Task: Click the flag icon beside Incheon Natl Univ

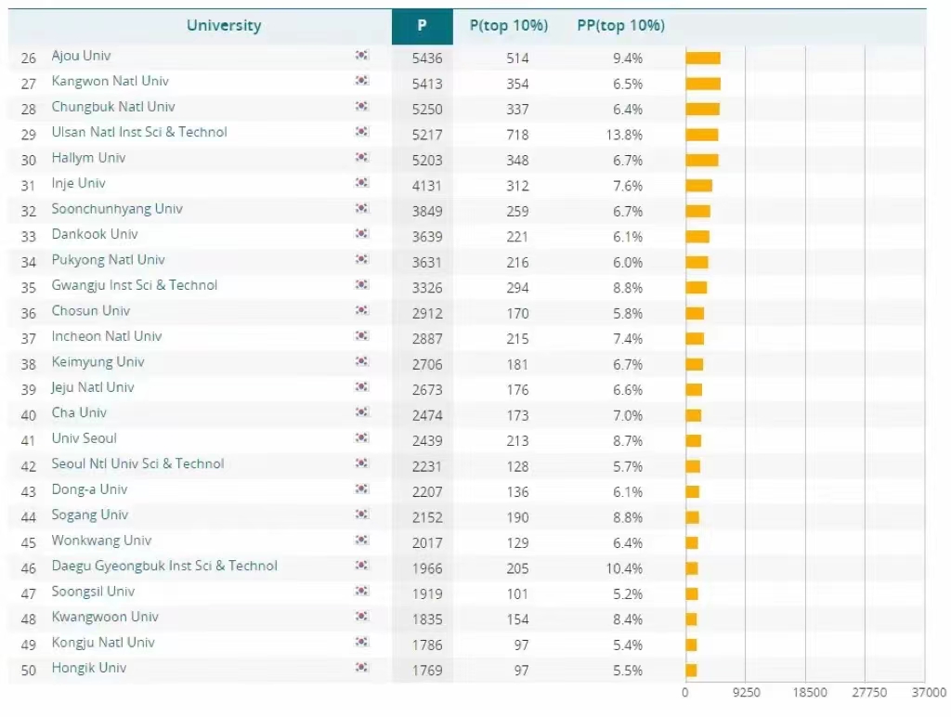Action: click(362, 335)
